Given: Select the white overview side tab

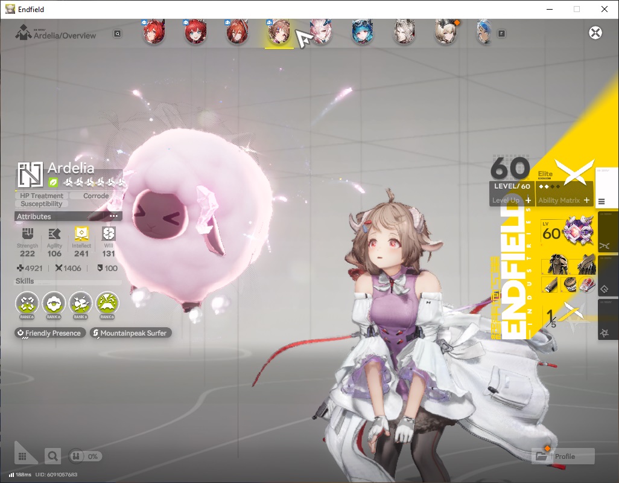Looking at the screenshot, I should 608,187.
